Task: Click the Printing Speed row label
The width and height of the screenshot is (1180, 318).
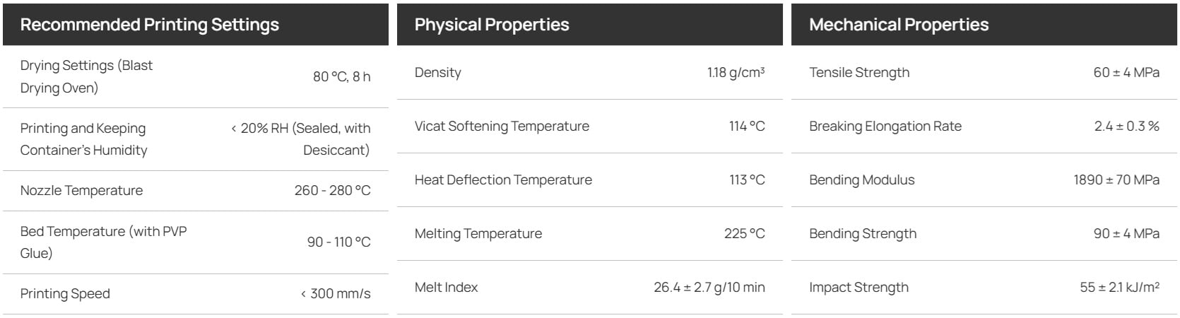Action: point(65,294)
